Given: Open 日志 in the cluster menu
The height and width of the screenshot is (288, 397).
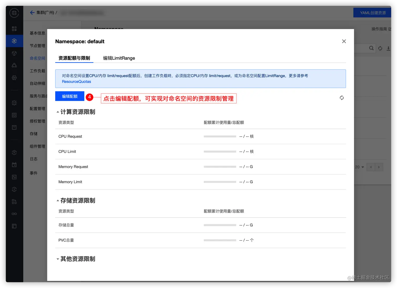Looking at the screenshot, I should [34, 159].
